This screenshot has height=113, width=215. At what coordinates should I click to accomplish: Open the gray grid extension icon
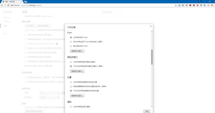pos(183,5)
